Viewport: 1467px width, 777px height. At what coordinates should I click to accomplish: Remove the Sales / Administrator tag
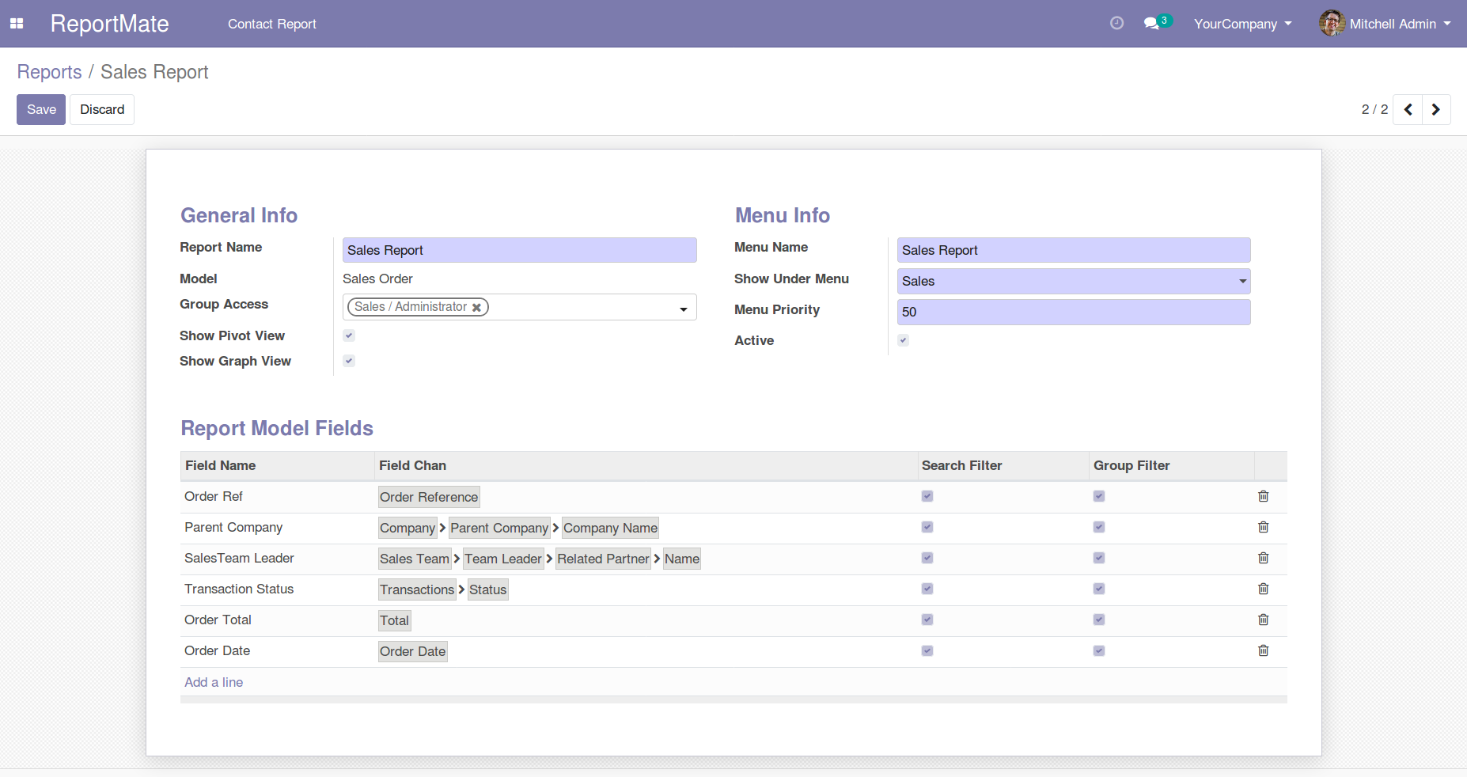[477, 308]
